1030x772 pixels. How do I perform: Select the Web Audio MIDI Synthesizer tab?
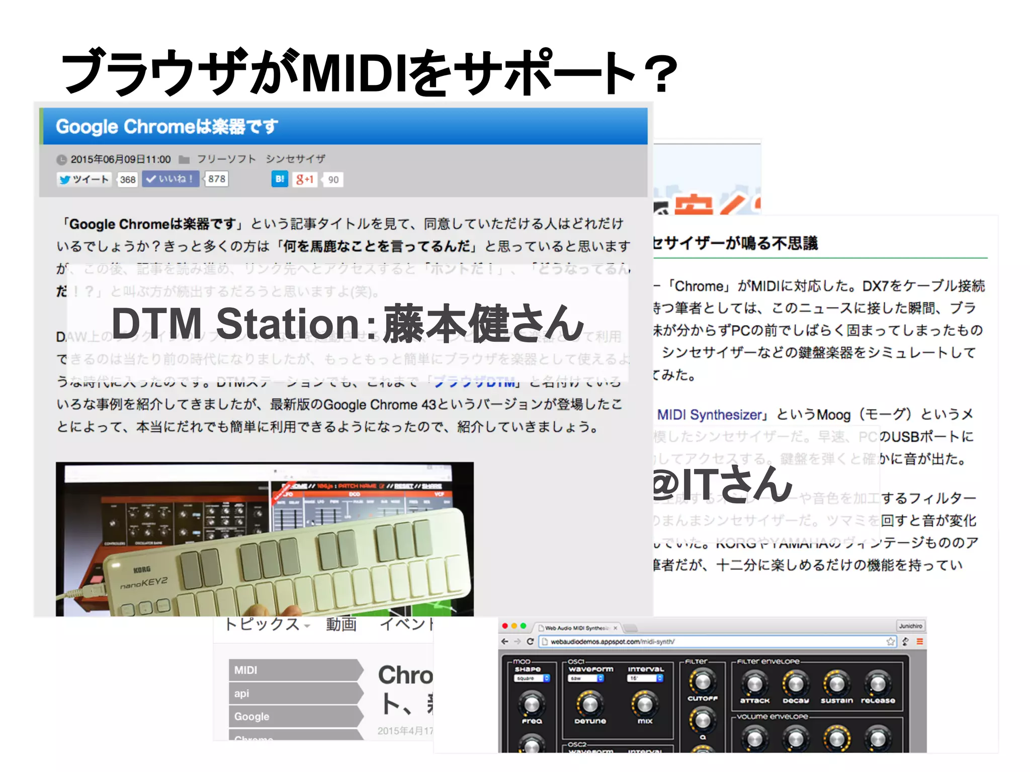(577, 628)
